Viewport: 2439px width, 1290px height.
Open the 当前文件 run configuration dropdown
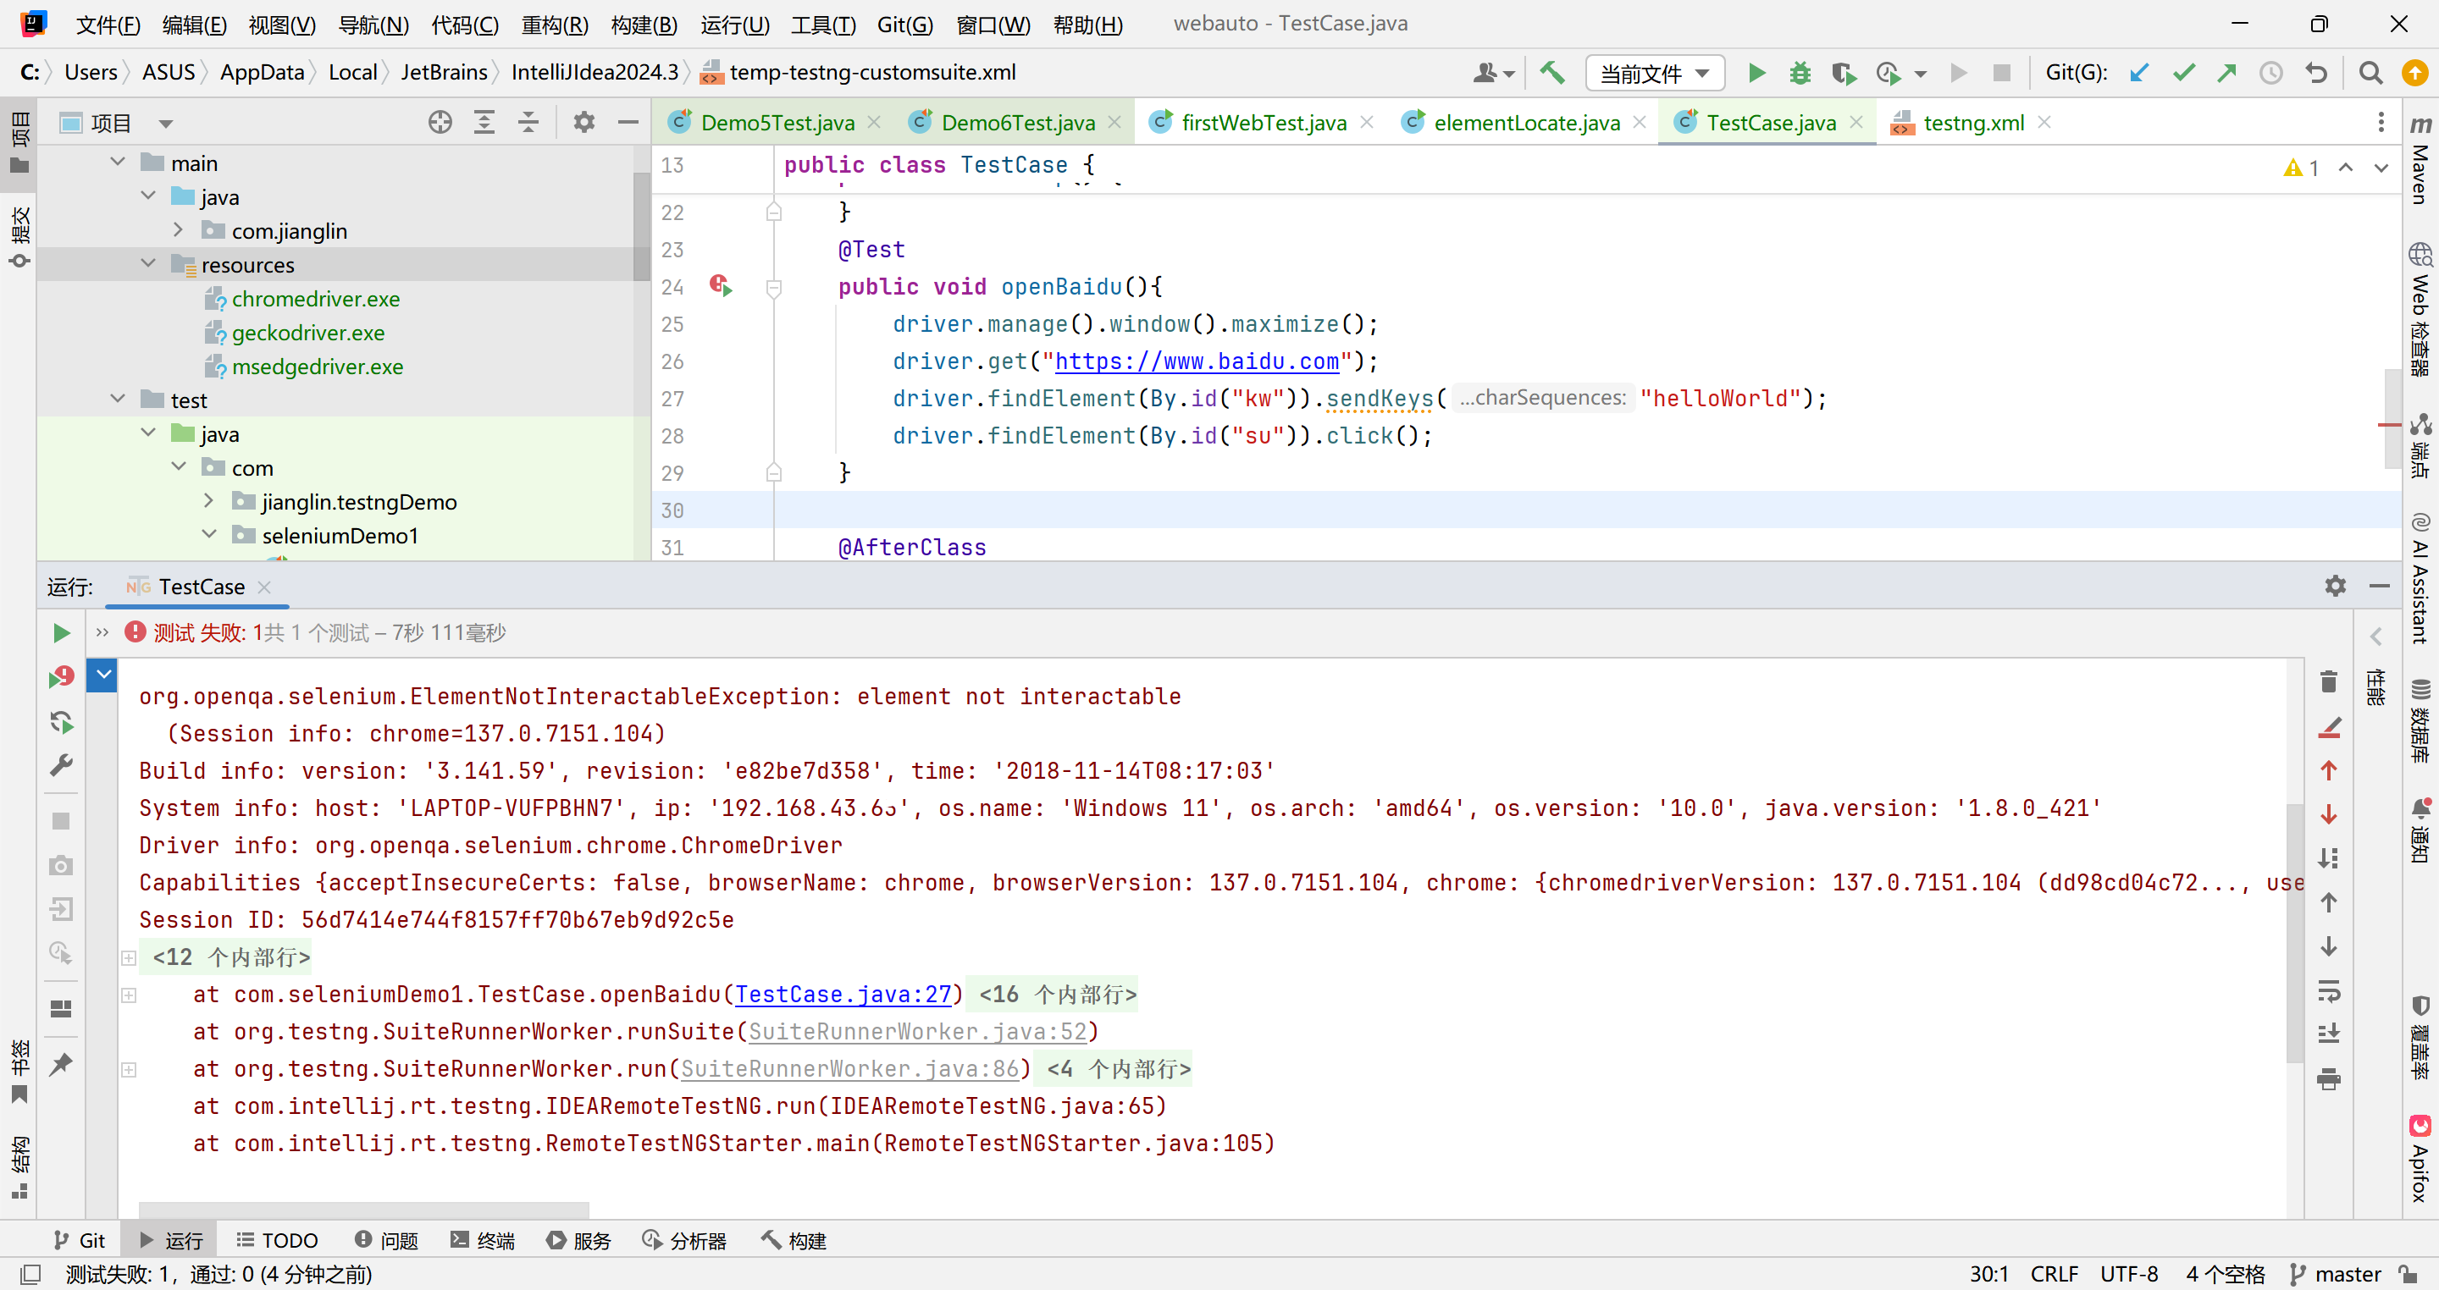pyautogui.click(x=1653, y=73)
